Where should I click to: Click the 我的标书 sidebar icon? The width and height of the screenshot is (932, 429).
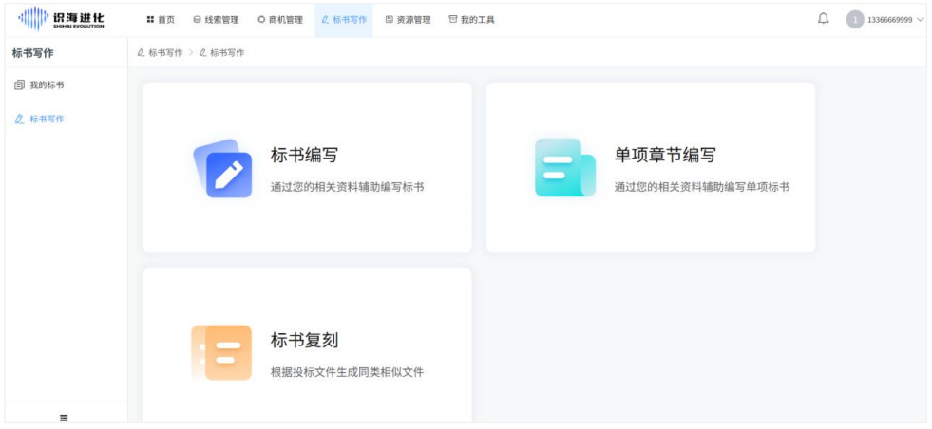click(x=19, y=85)
